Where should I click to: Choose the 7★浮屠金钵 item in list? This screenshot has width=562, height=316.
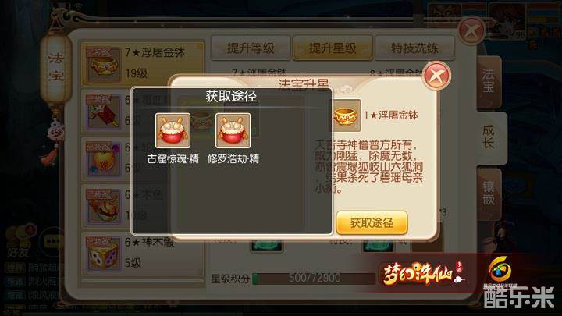click(x=143, y=64)
